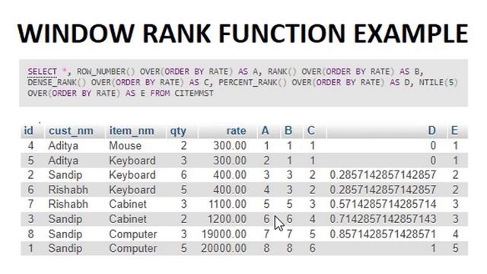487x274 pixels.
Task: Click NTILE(5) in the query
Action: [x=438, y=83]
